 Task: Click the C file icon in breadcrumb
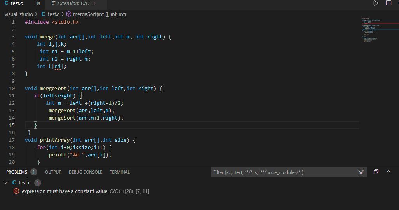[43, 14]
